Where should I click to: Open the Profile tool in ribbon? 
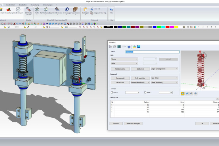(x=37, y=10)
